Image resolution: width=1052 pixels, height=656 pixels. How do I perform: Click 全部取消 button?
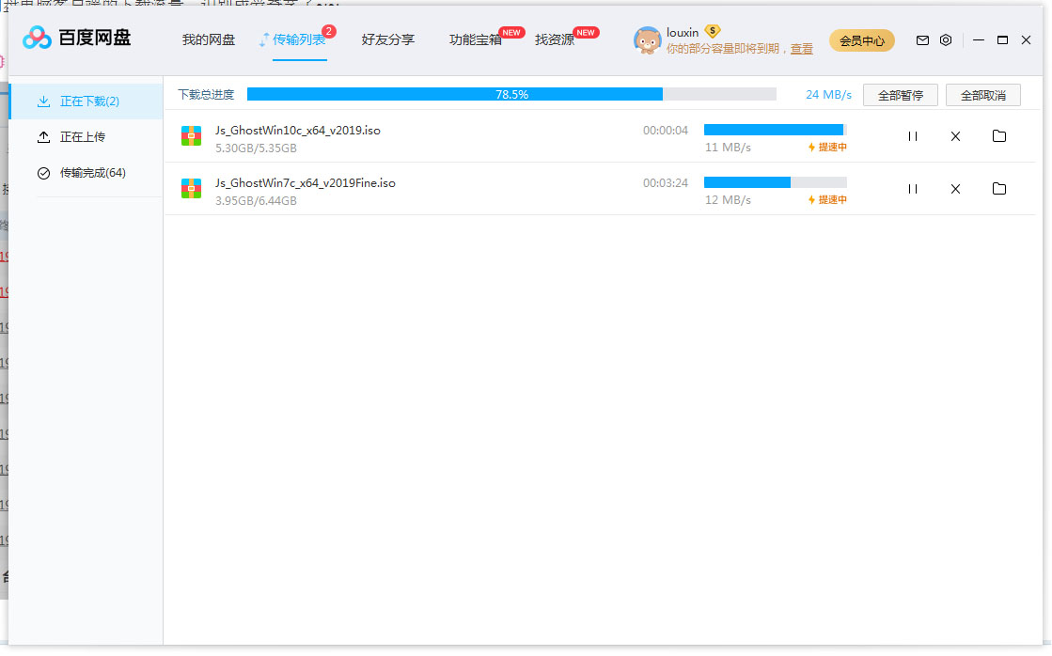point(982,95)
